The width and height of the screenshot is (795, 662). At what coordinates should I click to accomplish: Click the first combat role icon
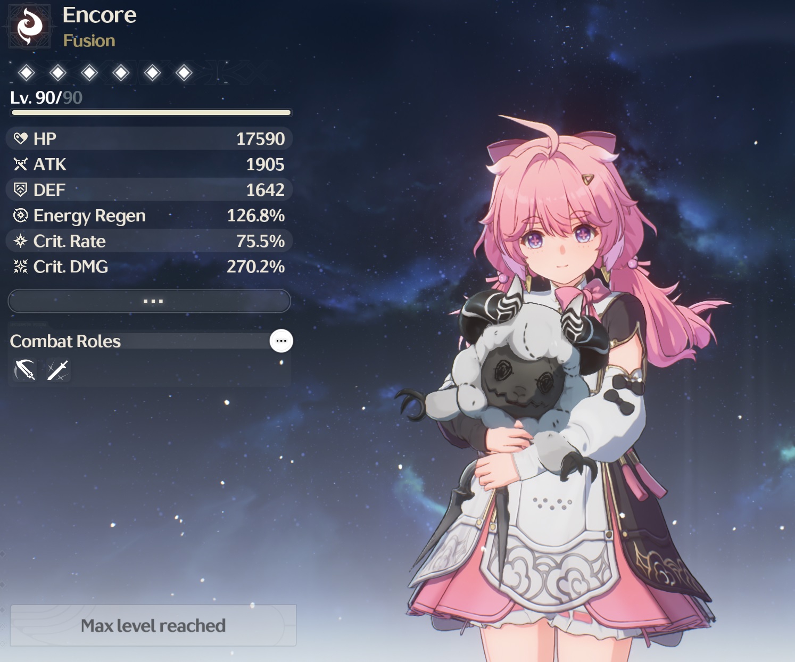25,370
